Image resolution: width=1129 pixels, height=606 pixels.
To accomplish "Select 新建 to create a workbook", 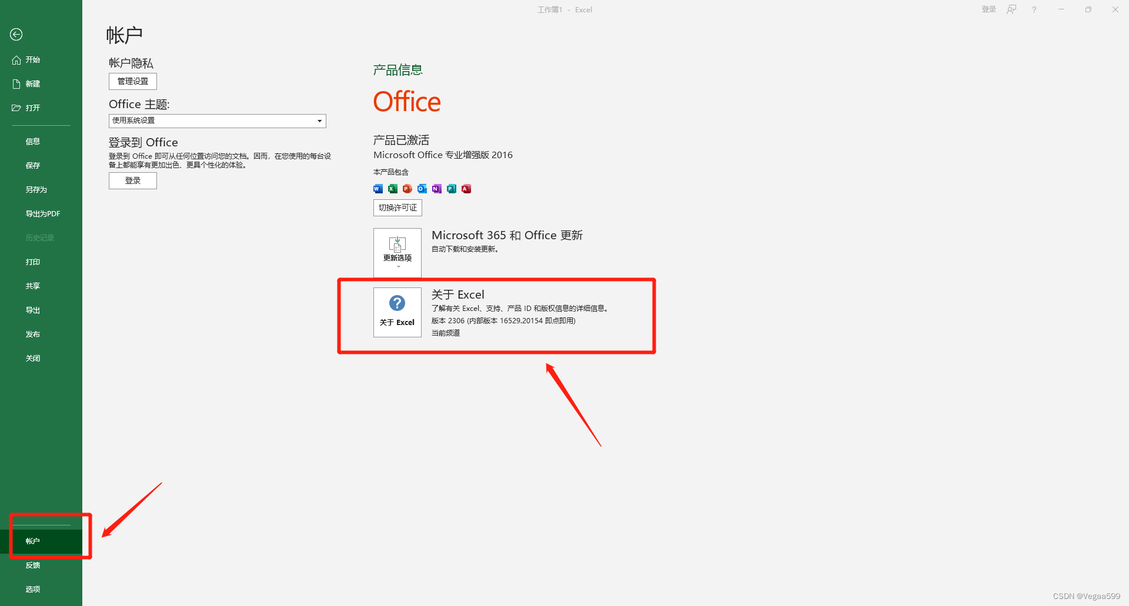I will tap(41, 84).
